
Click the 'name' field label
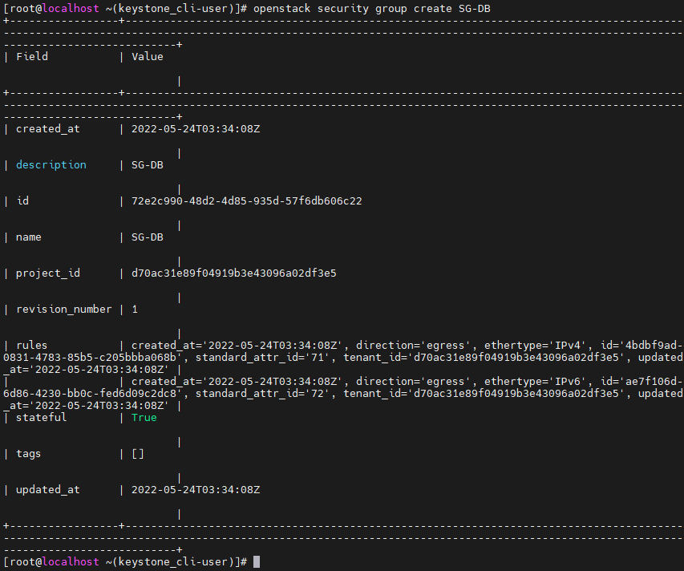[29, 237]
